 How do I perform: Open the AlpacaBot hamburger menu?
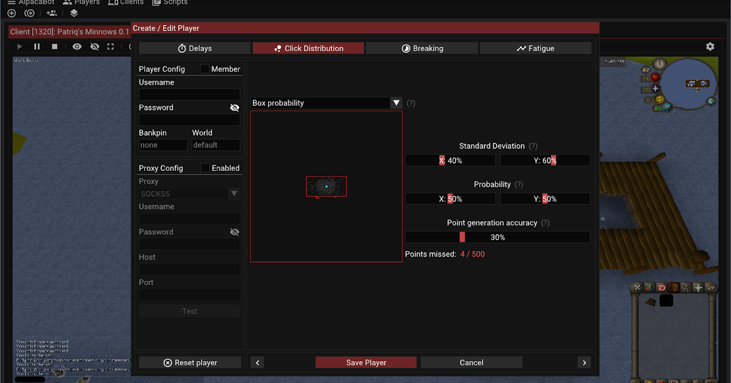(x=12, y=2)
